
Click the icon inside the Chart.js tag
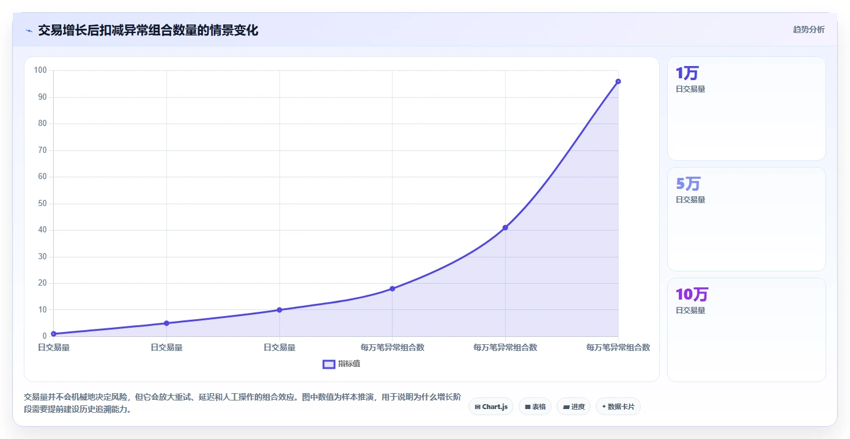coord(478,407)
